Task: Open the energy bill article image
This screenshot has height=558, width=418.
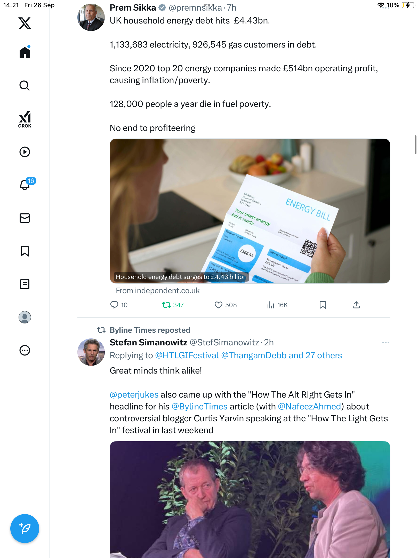Action: pos(250,211)
